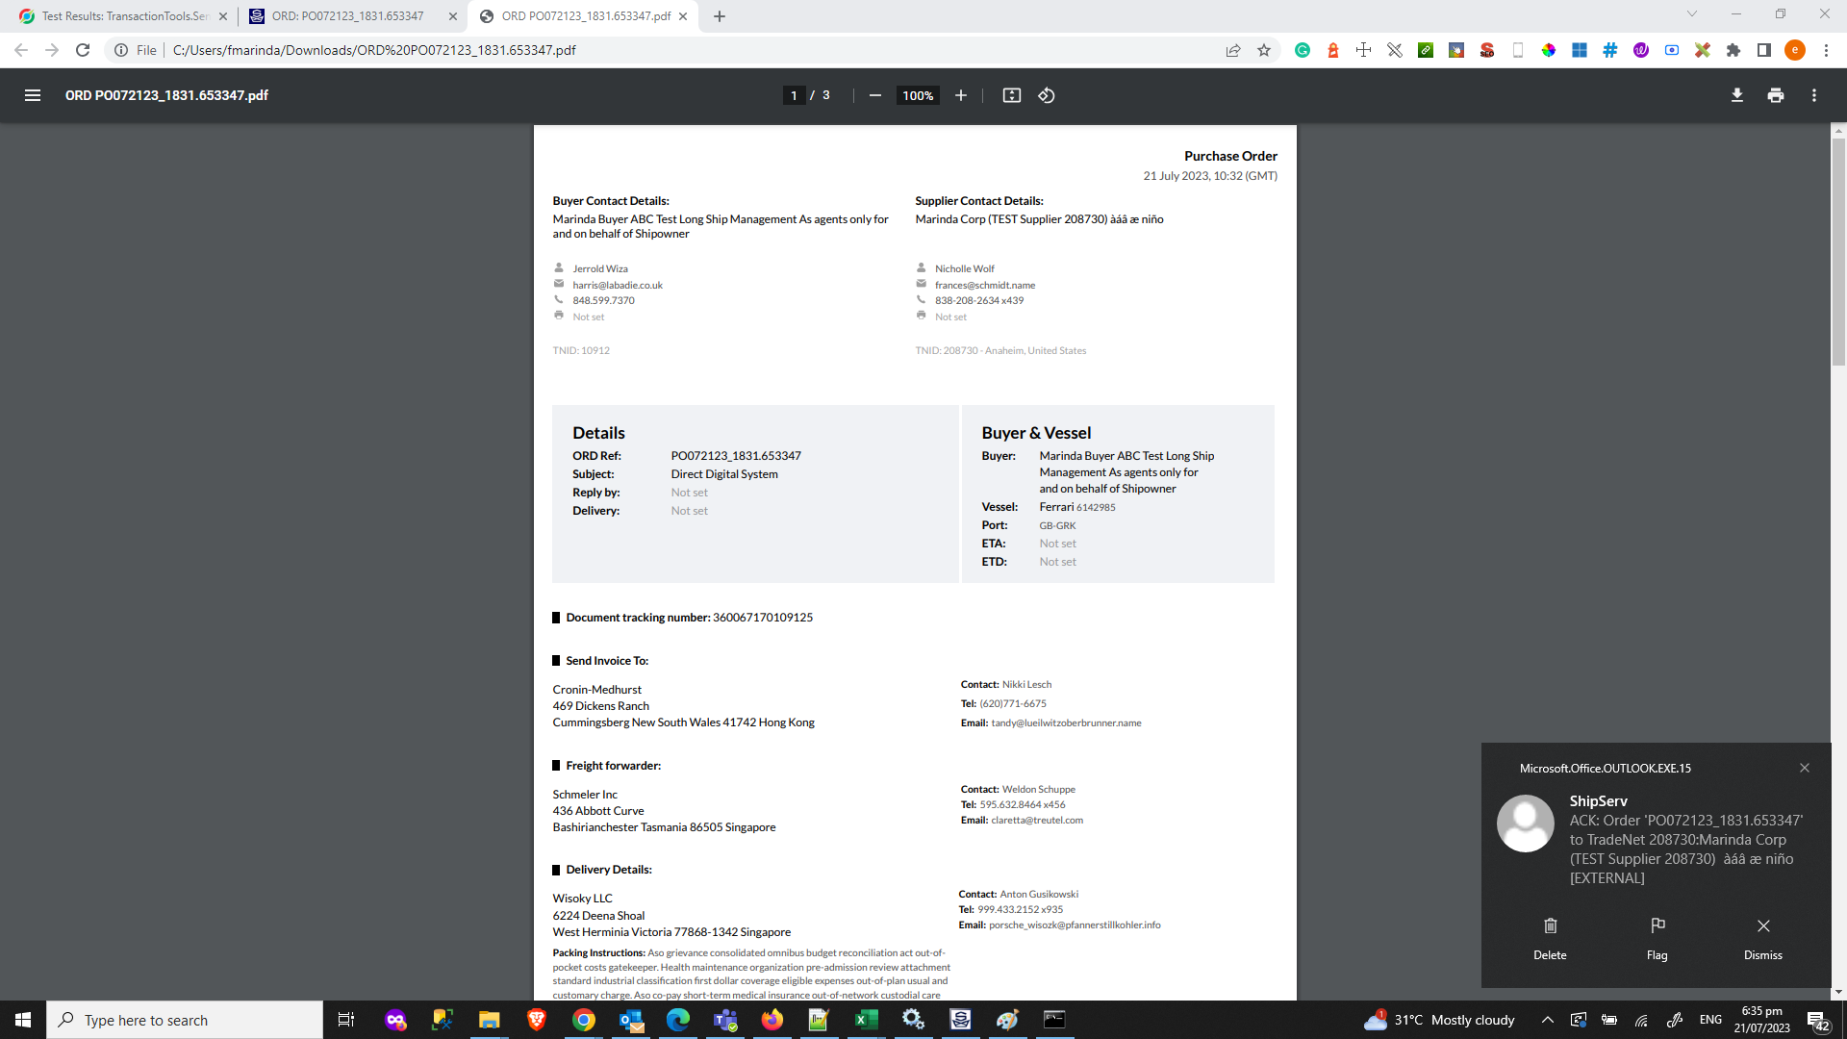This screenshot has height=1039, width=1847.
Task: Toggle the browser side panel icon
Action: click(1763, 50)
